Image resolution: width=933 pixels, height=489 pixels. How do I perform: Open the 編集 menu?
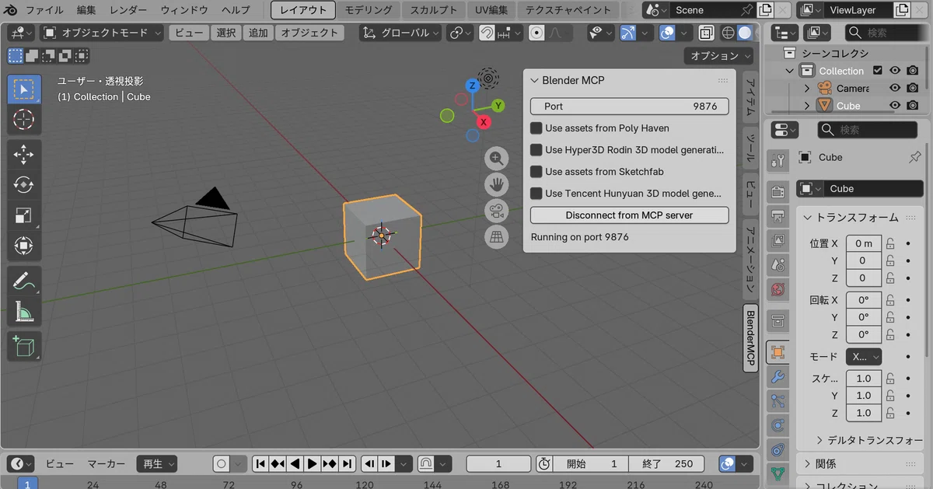pyautogui.click(x=86, y=10)
